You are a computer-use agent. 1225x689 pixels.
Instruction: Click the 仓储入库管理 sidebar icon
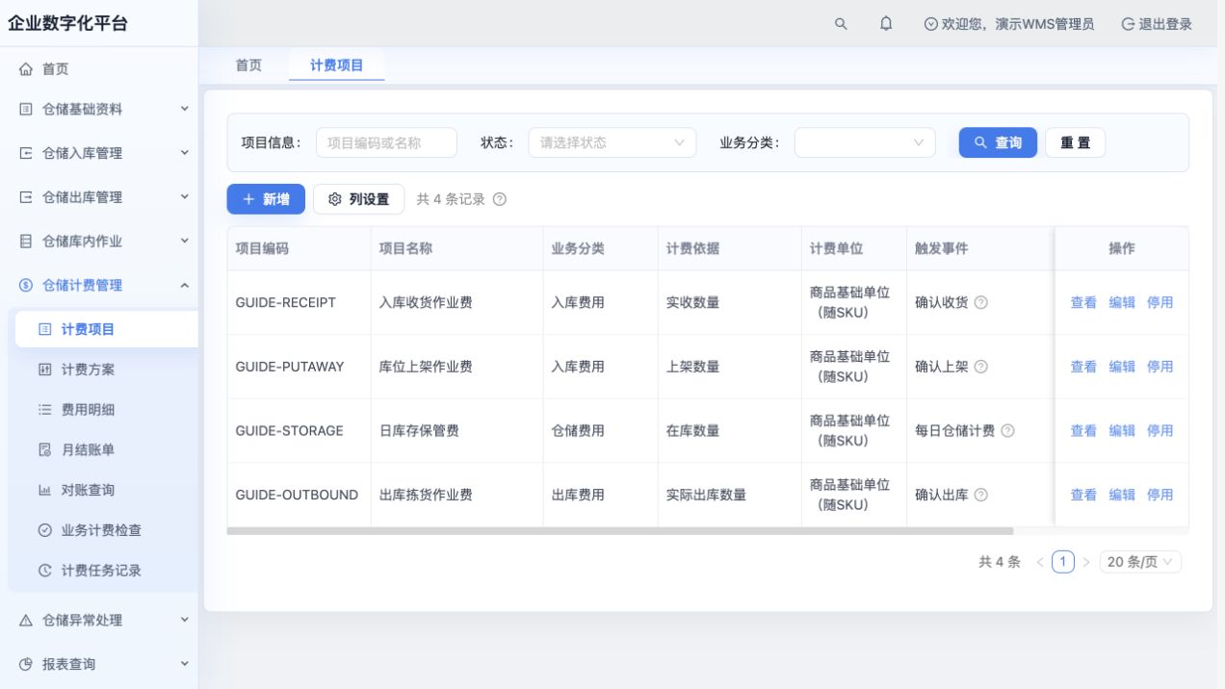pos(26,153)
